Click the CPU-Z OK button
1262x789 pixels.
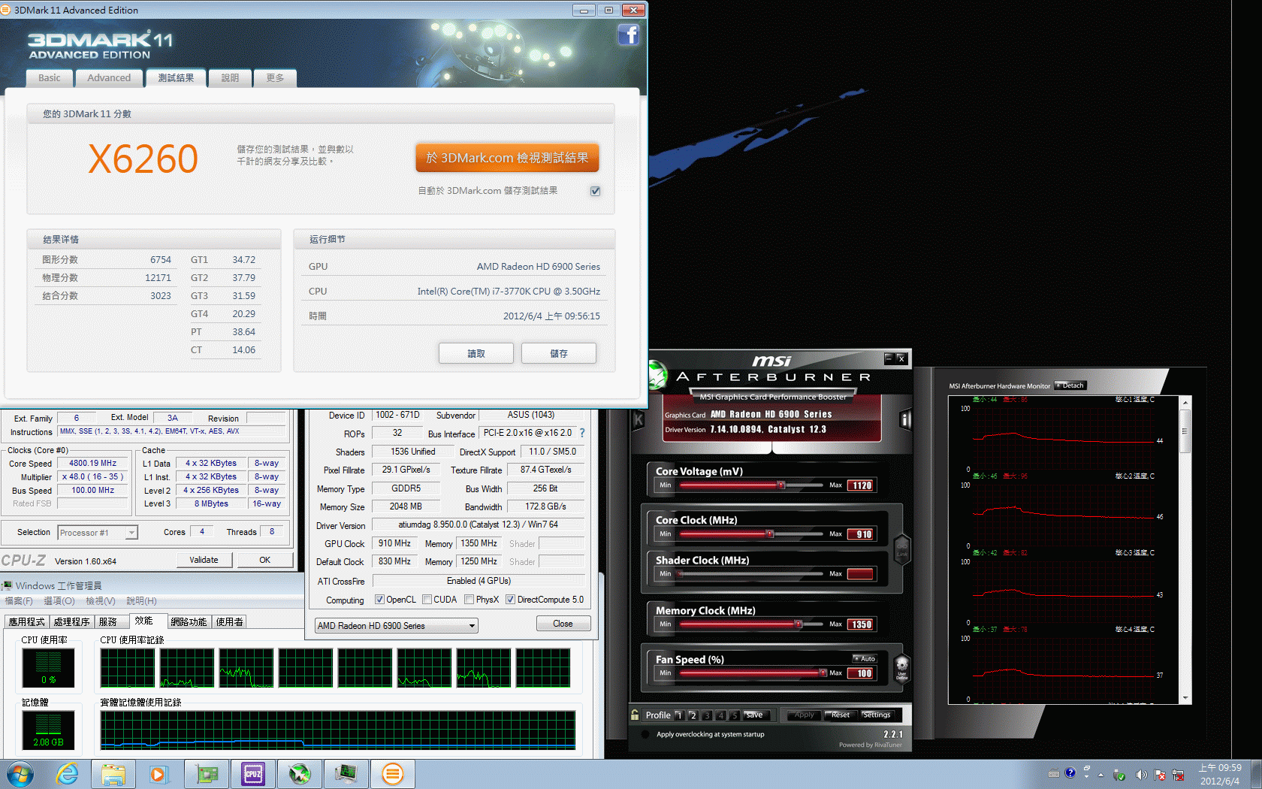point(264,560)
